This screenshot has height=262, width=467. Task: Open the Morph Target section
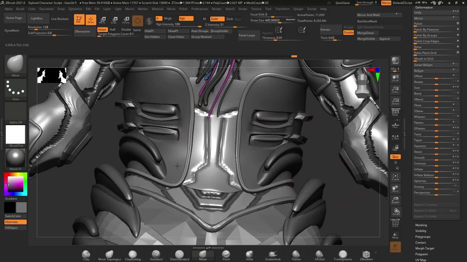424,248
